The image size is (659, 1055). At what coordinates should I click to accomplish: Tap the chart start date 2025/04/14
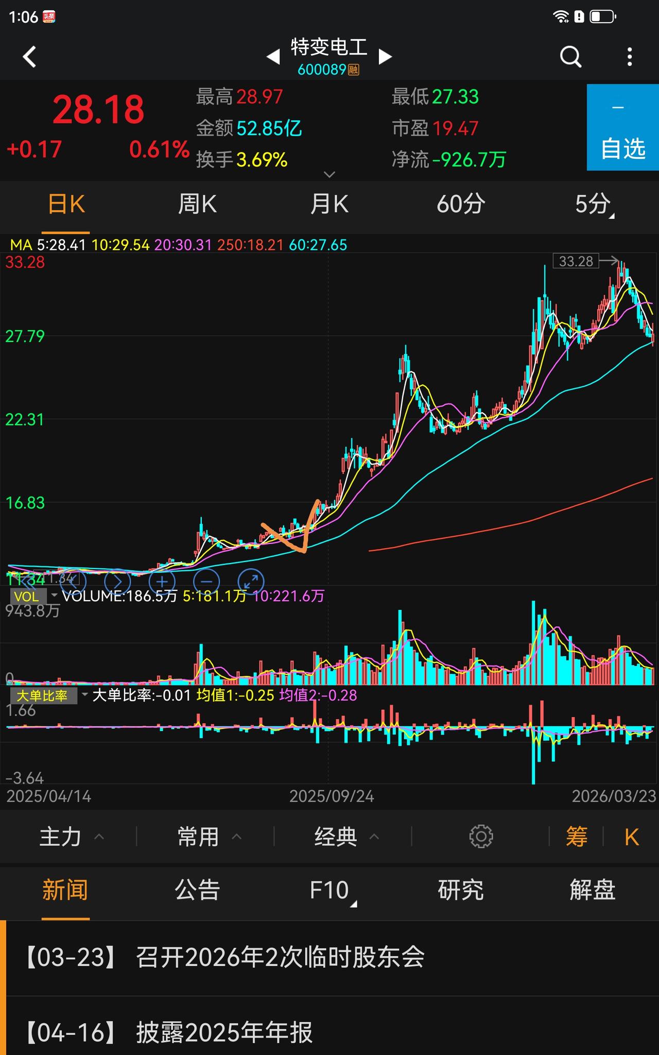(49, 796)
